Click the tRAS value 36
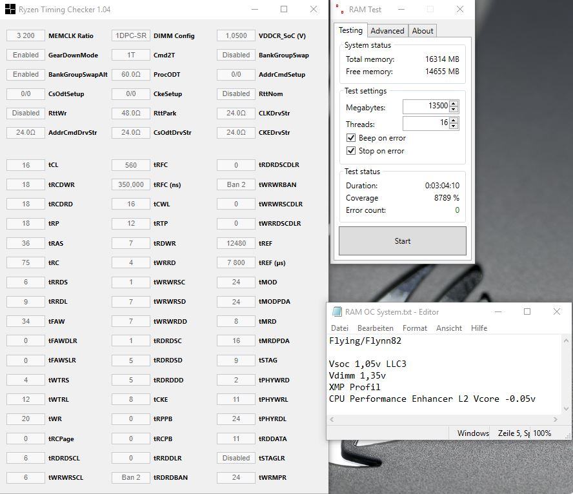The image size is (573, 494). (x=26, y=243)
